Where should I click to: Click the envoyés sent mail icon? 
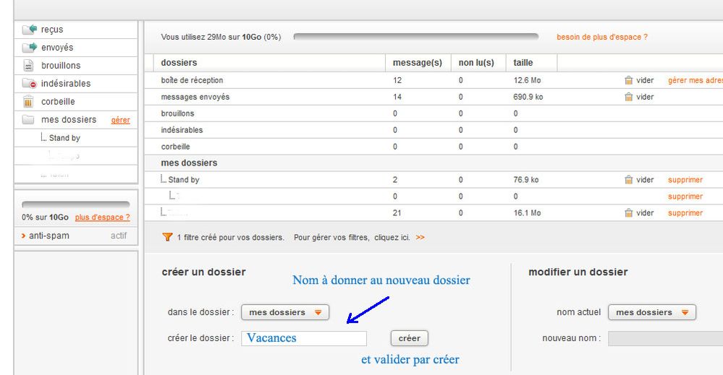point(29,48)
